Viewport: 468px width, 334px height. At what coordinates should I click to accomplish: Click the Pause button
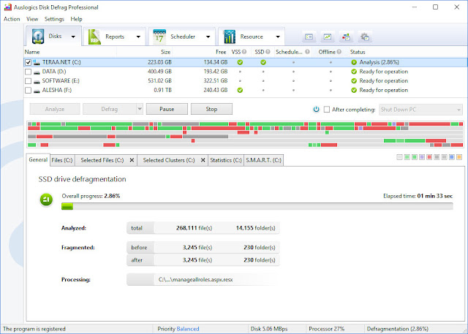click(167, 109)
